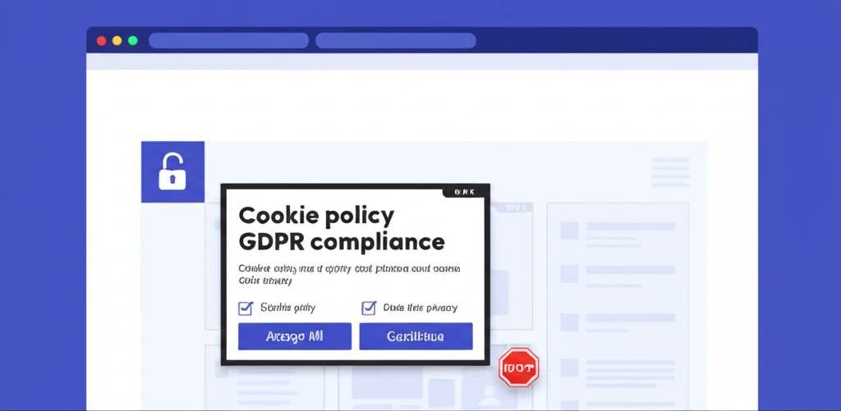Select the top square thumbnail in right list

point(569,231)
